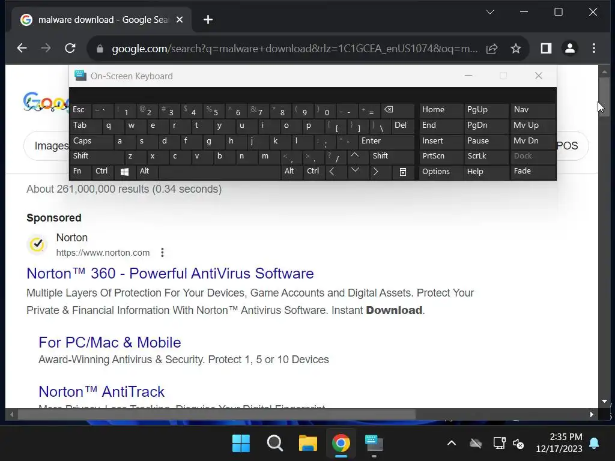615x461 pixels.
Task: Click the space bar on On-Screen Keyboard
Action: (x=220, y=172)
